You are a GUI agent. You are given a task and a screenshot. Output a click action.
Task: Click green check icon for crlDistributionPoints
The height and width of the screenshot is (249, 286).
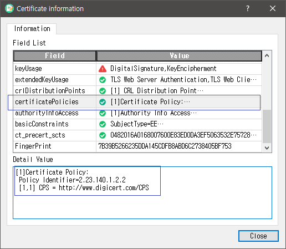(x=103, y=91)
